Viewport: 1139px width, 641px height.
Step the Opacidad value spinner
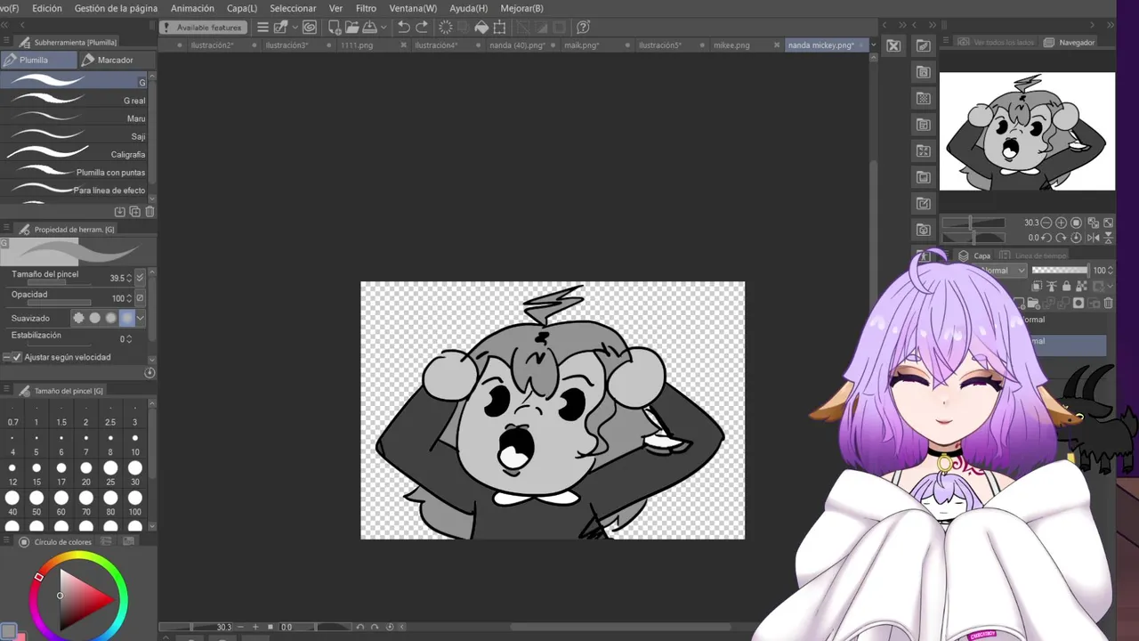pyautogui.click(x=129, y=298)
